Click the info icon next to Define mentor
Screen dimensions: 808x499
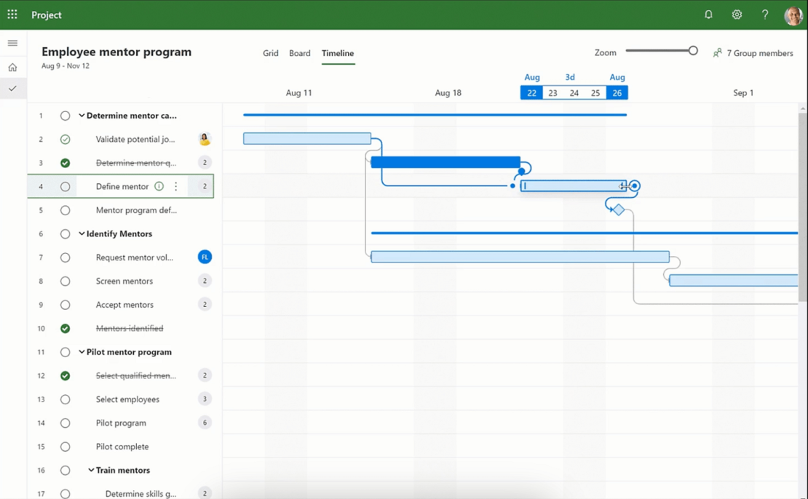[x=159, y=186]
